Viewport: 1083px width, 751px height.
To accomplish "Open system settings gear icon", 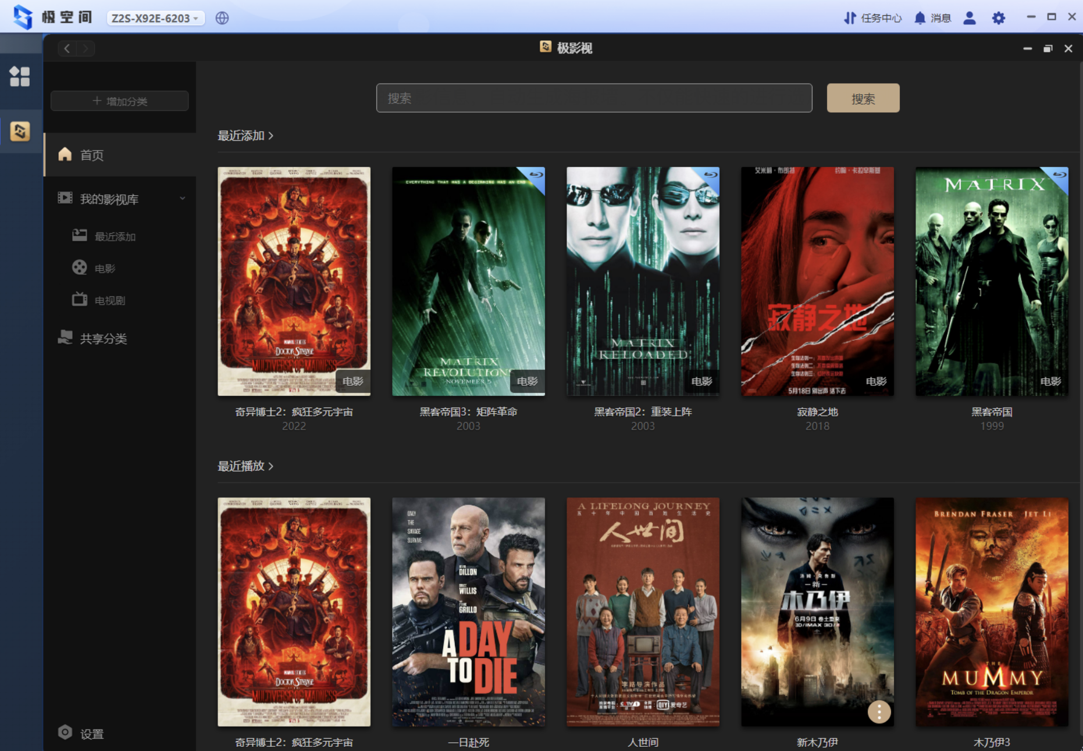I will tap(998, 18).
